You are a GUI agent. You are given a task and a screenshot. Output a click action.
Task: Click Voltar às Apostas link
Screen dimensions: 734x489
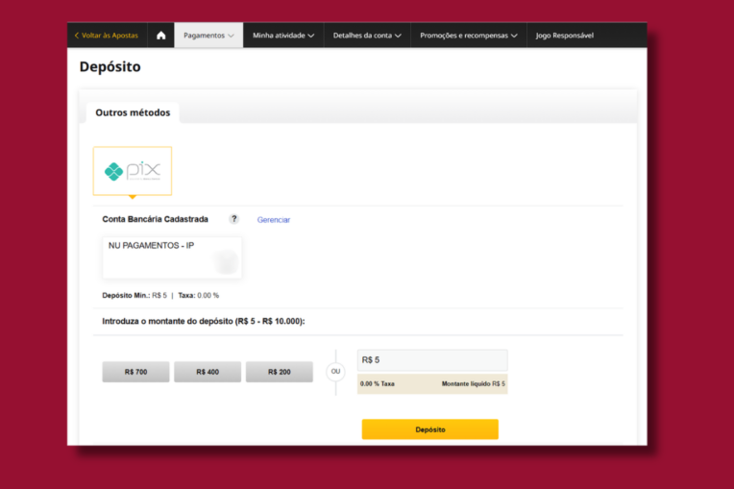point(110,36)
